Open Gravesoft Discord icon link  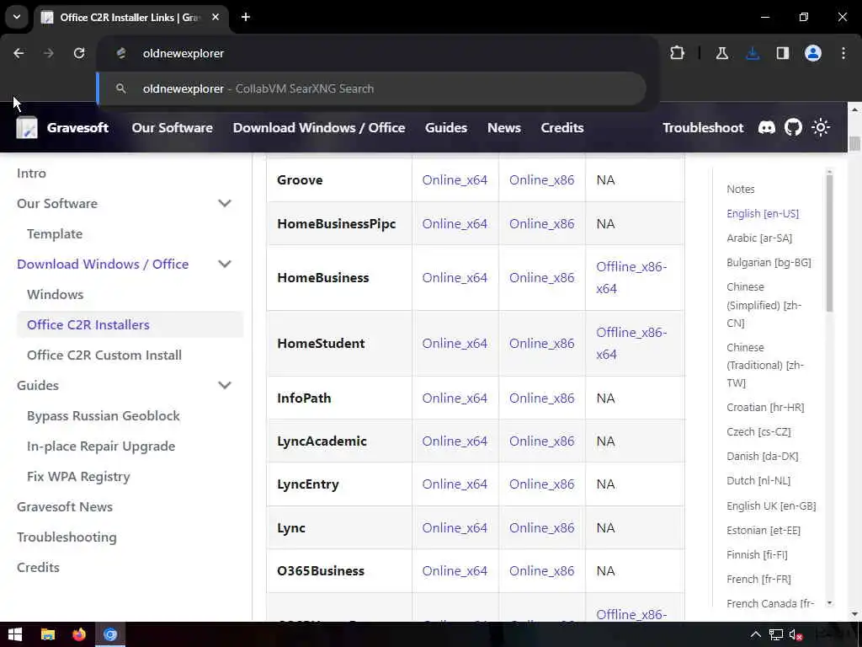tap(766, 128)
